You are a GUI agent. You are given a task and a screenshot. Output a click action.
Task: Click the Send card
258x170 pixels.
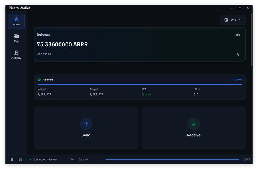pos(86,128)
